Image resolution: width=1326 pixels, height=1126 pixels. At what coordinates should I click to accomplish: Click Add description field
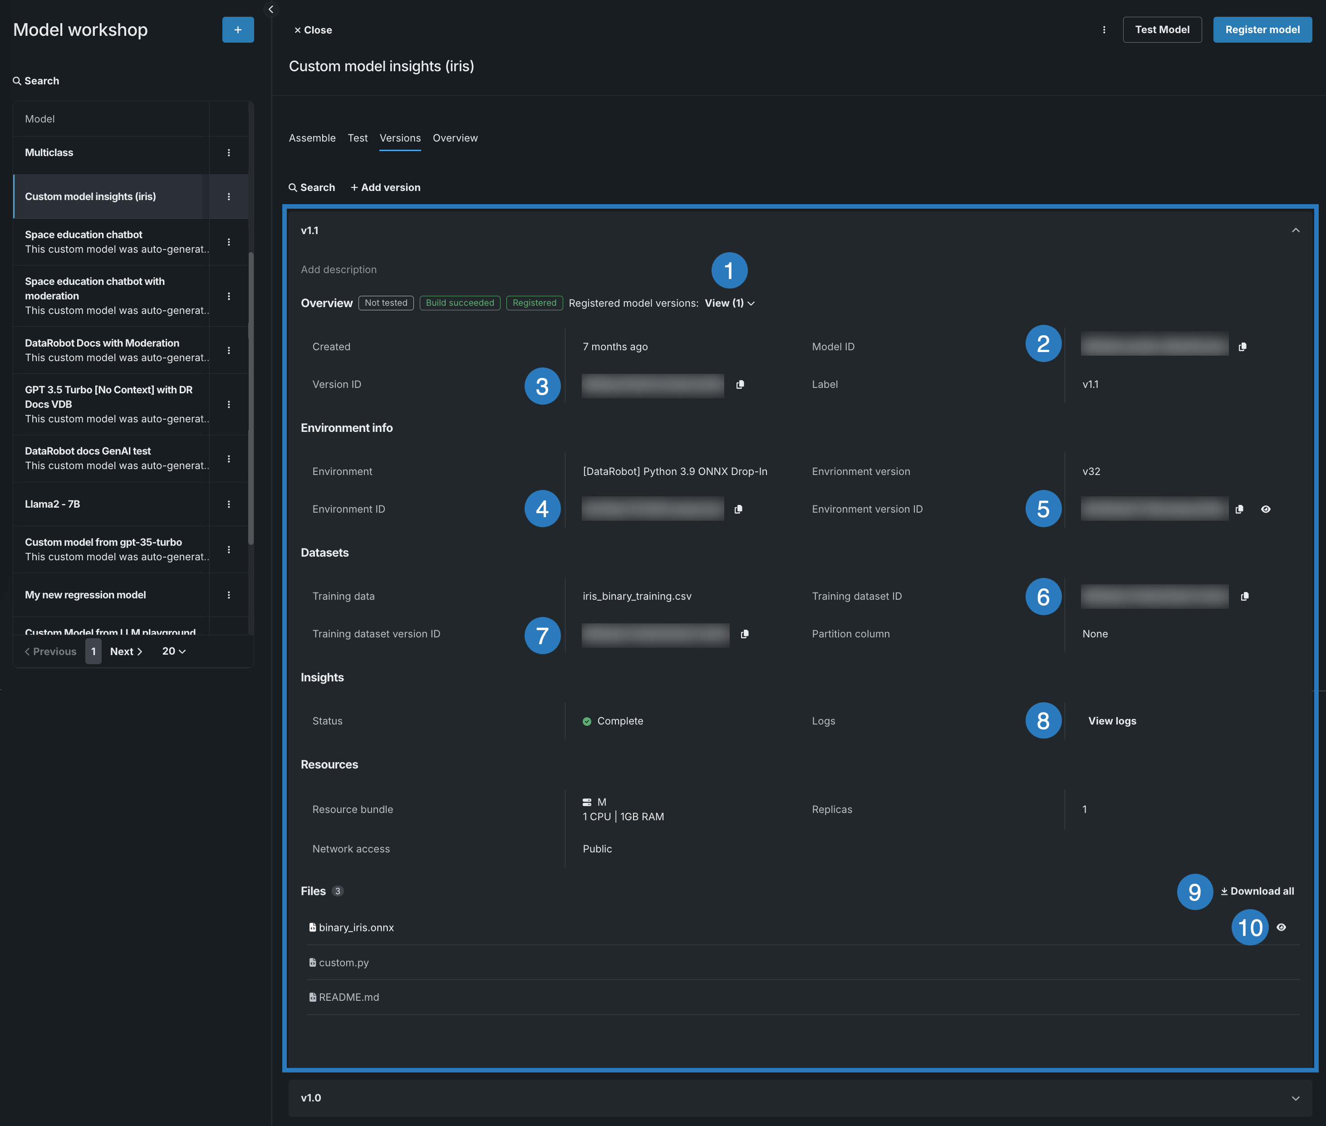339,269
